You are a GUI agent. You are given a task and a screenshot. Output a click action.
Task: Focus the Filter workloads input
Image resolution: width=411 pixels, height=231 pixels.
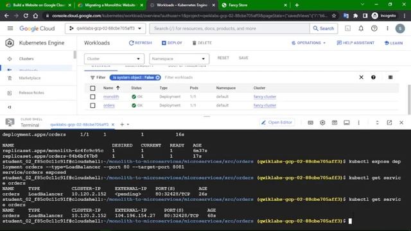[179, 78]
